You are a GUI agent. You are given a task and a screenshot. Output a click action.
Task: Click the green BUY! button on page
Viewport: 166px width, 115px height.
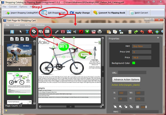tap(85, 54)
